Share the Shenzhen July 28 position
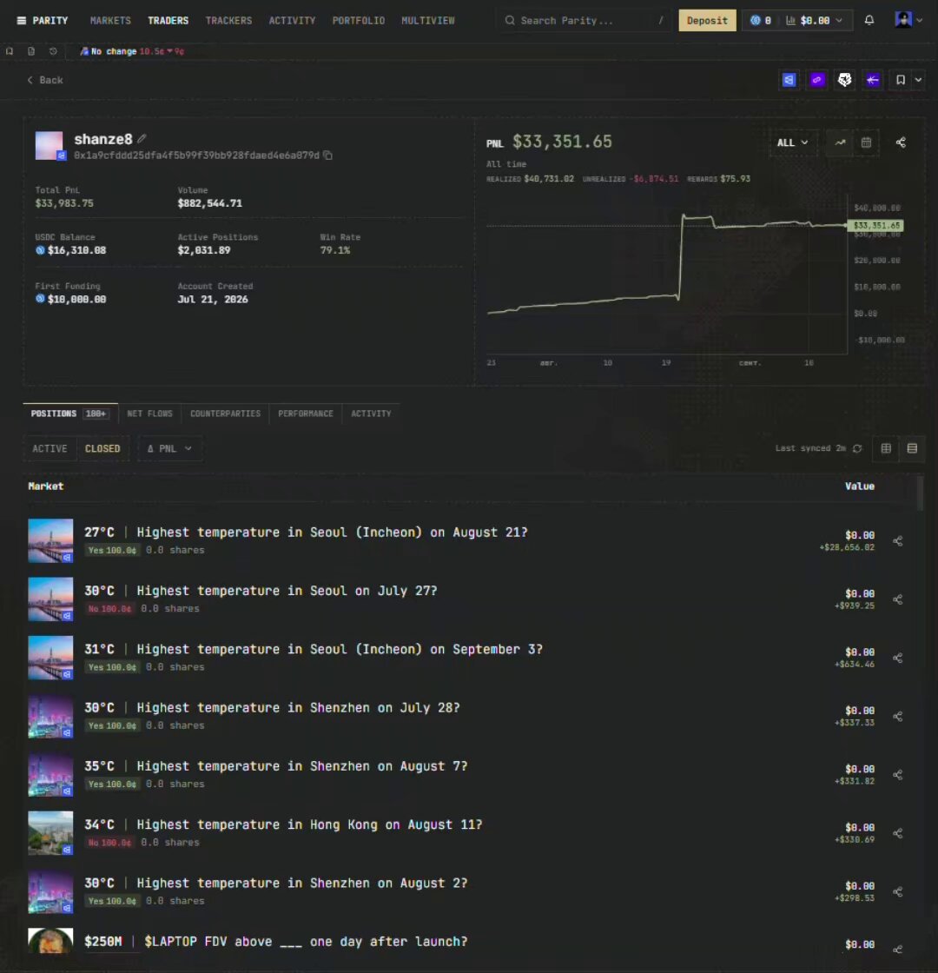938x973 pixels. point(898,717)
